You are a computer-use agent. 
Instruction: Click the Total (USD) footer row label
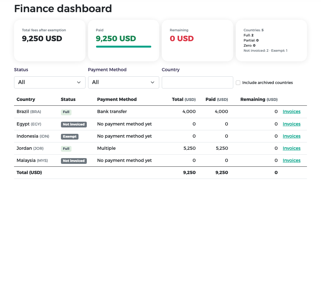29,172
